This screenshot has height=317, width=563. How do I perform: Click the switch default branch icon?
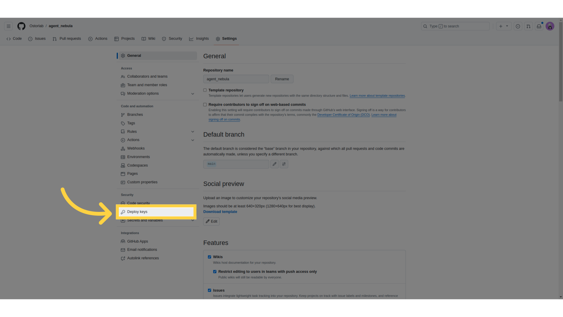click(x=284, y=164)
